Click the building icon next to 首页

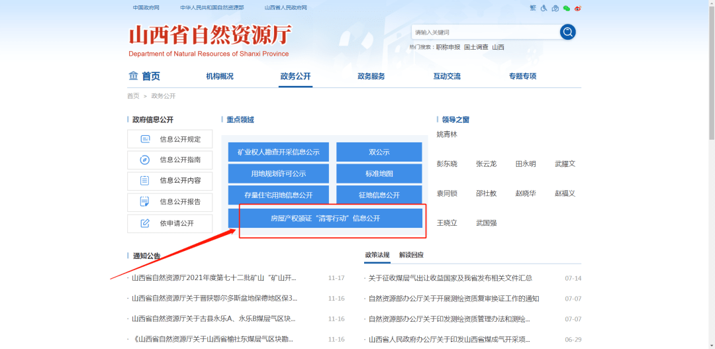pyautogui.click(x=132, y=75)
